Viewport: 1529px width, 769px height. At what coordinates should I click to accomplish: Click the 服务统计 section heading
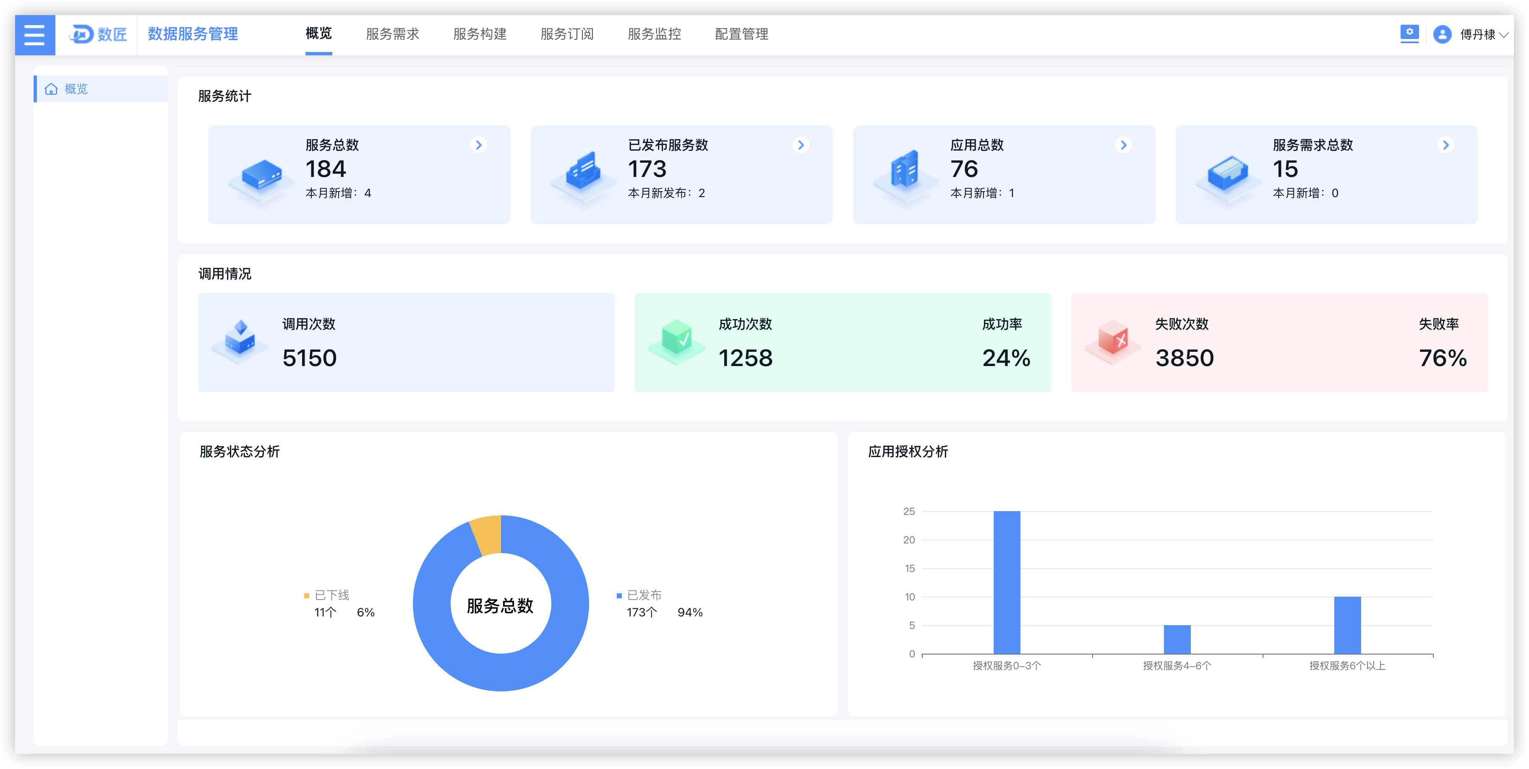[224, 96]
